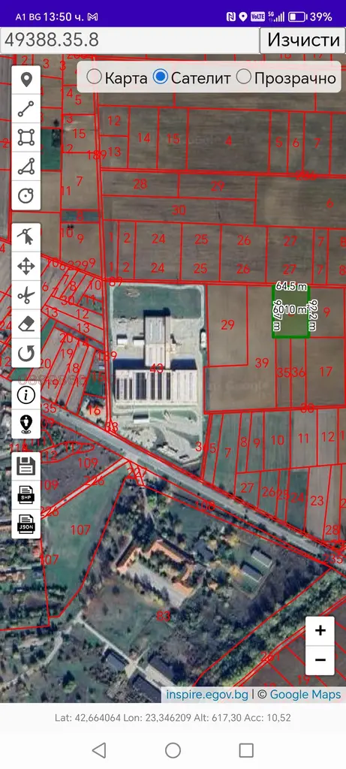Activate the polygon draw tool
The image size is (346, 769).
click(26, 137)
